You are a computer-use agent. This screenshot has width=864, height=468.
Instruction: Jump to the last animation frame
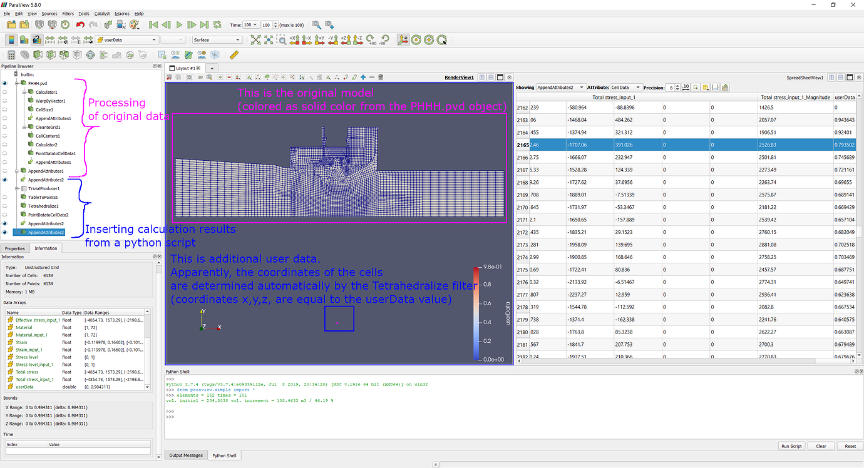click(x=204, y=24)
